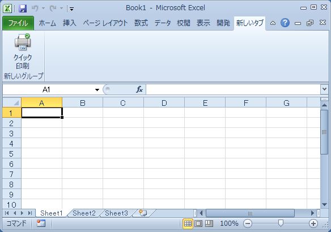Screen dimensions: 331x232
Task: Open Customize Quick Access Toolbar dropdown
Action: (72, 9)
